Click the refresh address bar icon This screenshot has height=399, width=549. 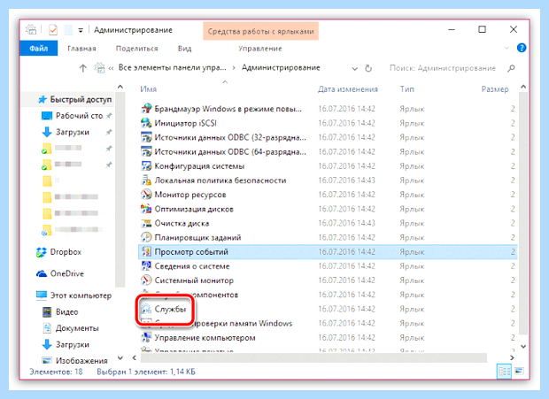[x=368, y=68]
